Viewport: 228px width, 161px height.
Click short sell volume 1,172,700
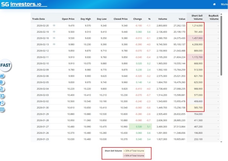point(197,57)
